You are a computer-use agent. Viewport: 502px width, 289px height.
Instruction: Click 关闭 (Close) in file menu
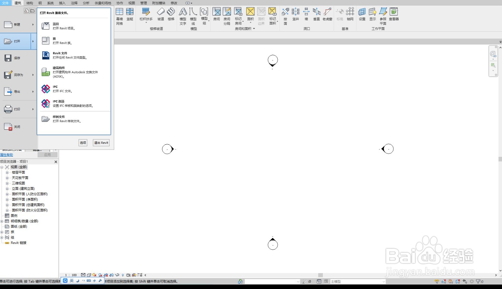[x=18, y=127]
